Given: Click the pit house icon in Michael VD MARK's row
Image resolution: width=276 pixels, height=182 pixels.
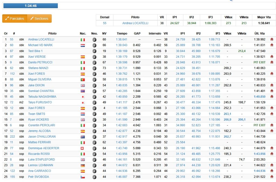Looking at the screenshot, I should 272,45.
